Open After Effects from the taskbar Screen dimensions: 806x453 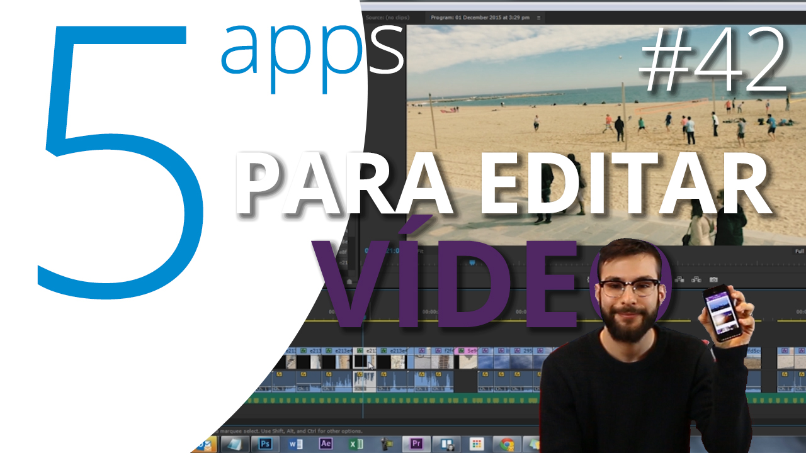[326, 444]
